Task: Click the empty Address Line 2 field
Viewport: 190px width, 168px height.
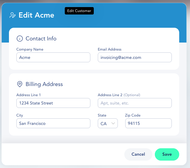Action: click(x=134, y=103)
